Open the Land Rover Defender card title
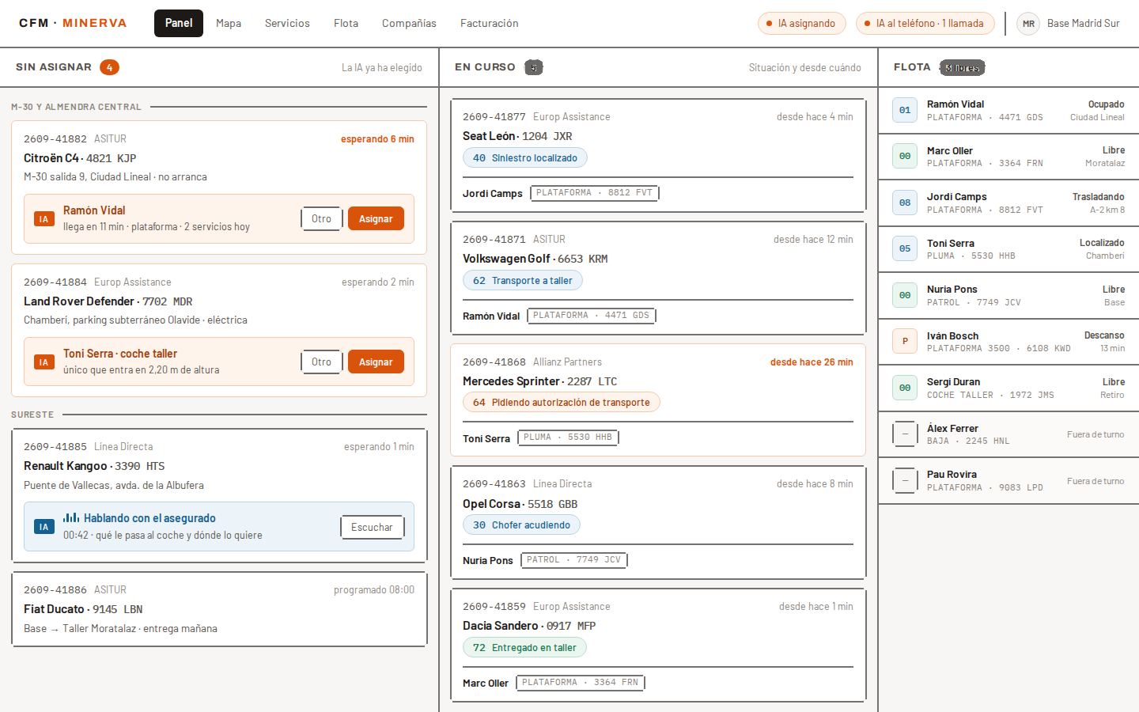 (x=108, y=301)
